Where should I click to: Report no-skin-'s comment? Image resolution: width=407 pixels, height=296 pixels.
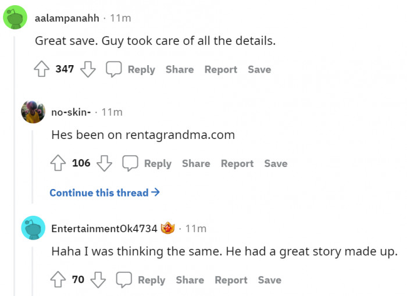click(x=237, y=163)
